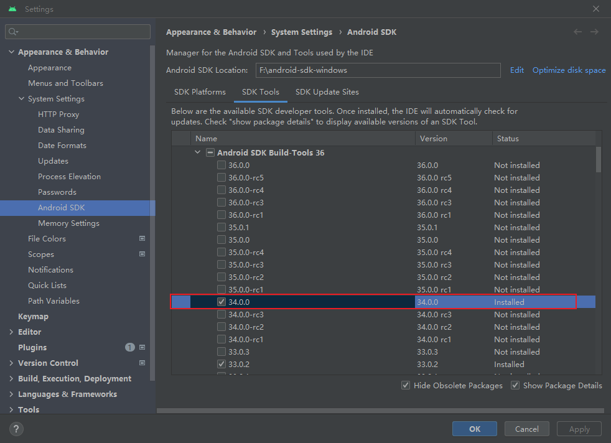The image size is (611, 443).
Task: Open the Keymap settings page
Action: click(33, 316)
